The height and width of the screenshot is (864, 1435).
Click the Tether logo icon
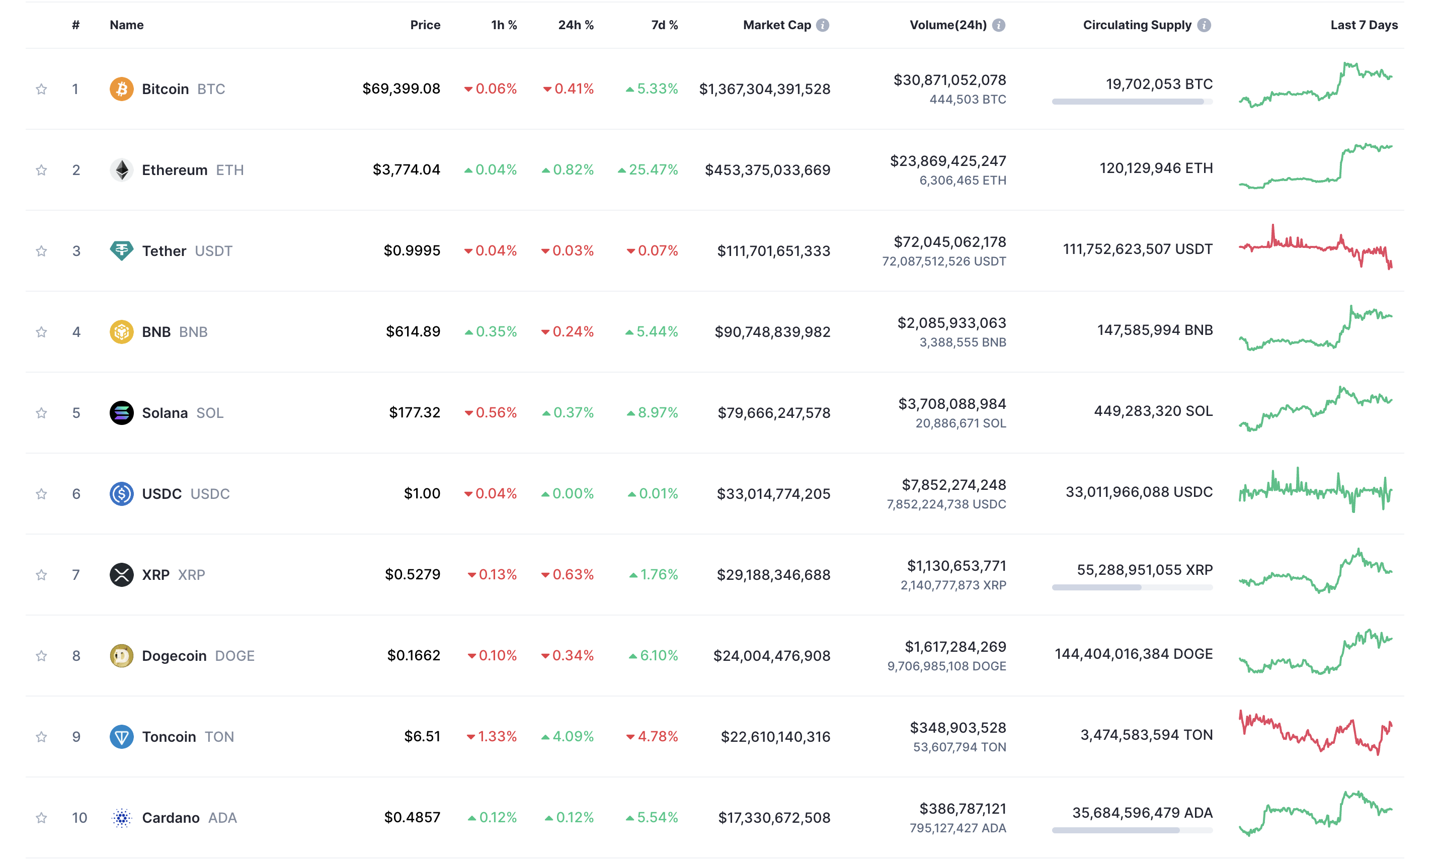[121, 251]
